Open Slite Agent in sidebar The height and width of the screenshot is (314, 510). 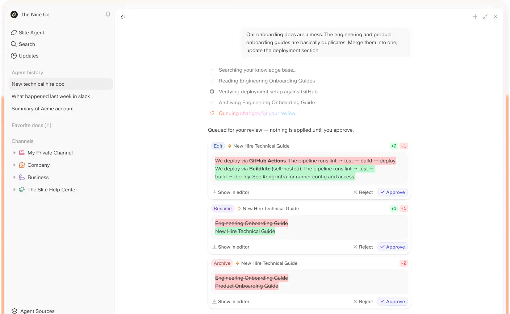coord(28,33)
